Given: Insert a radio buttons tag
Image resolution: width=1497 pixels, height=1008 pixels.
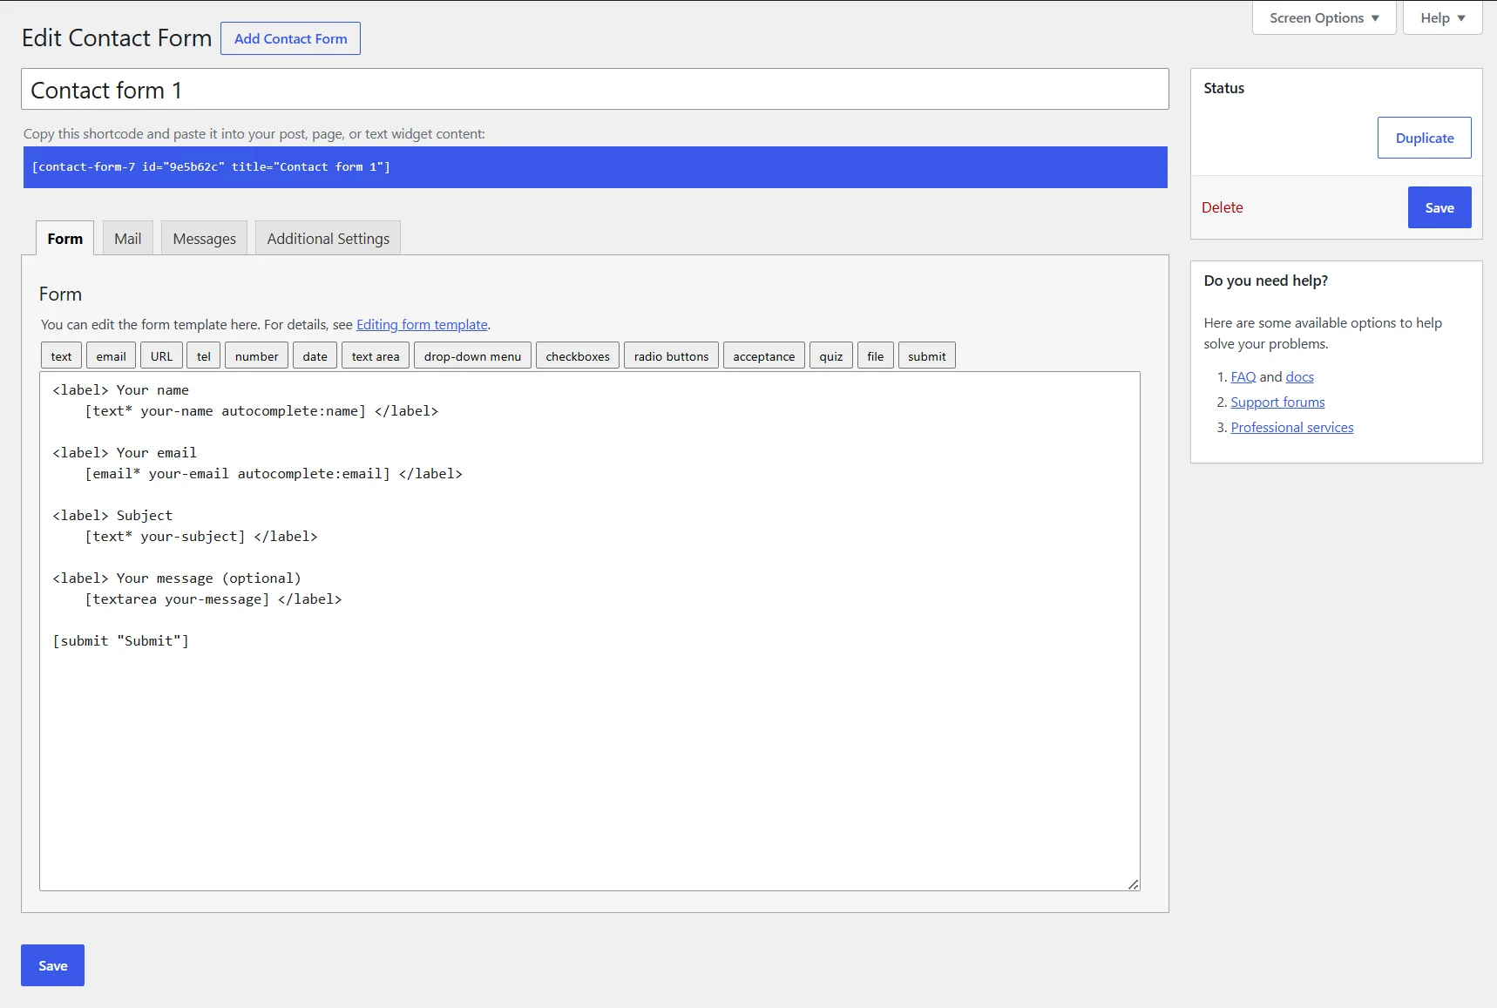Looking at the screenshot, I should point(671,355).
